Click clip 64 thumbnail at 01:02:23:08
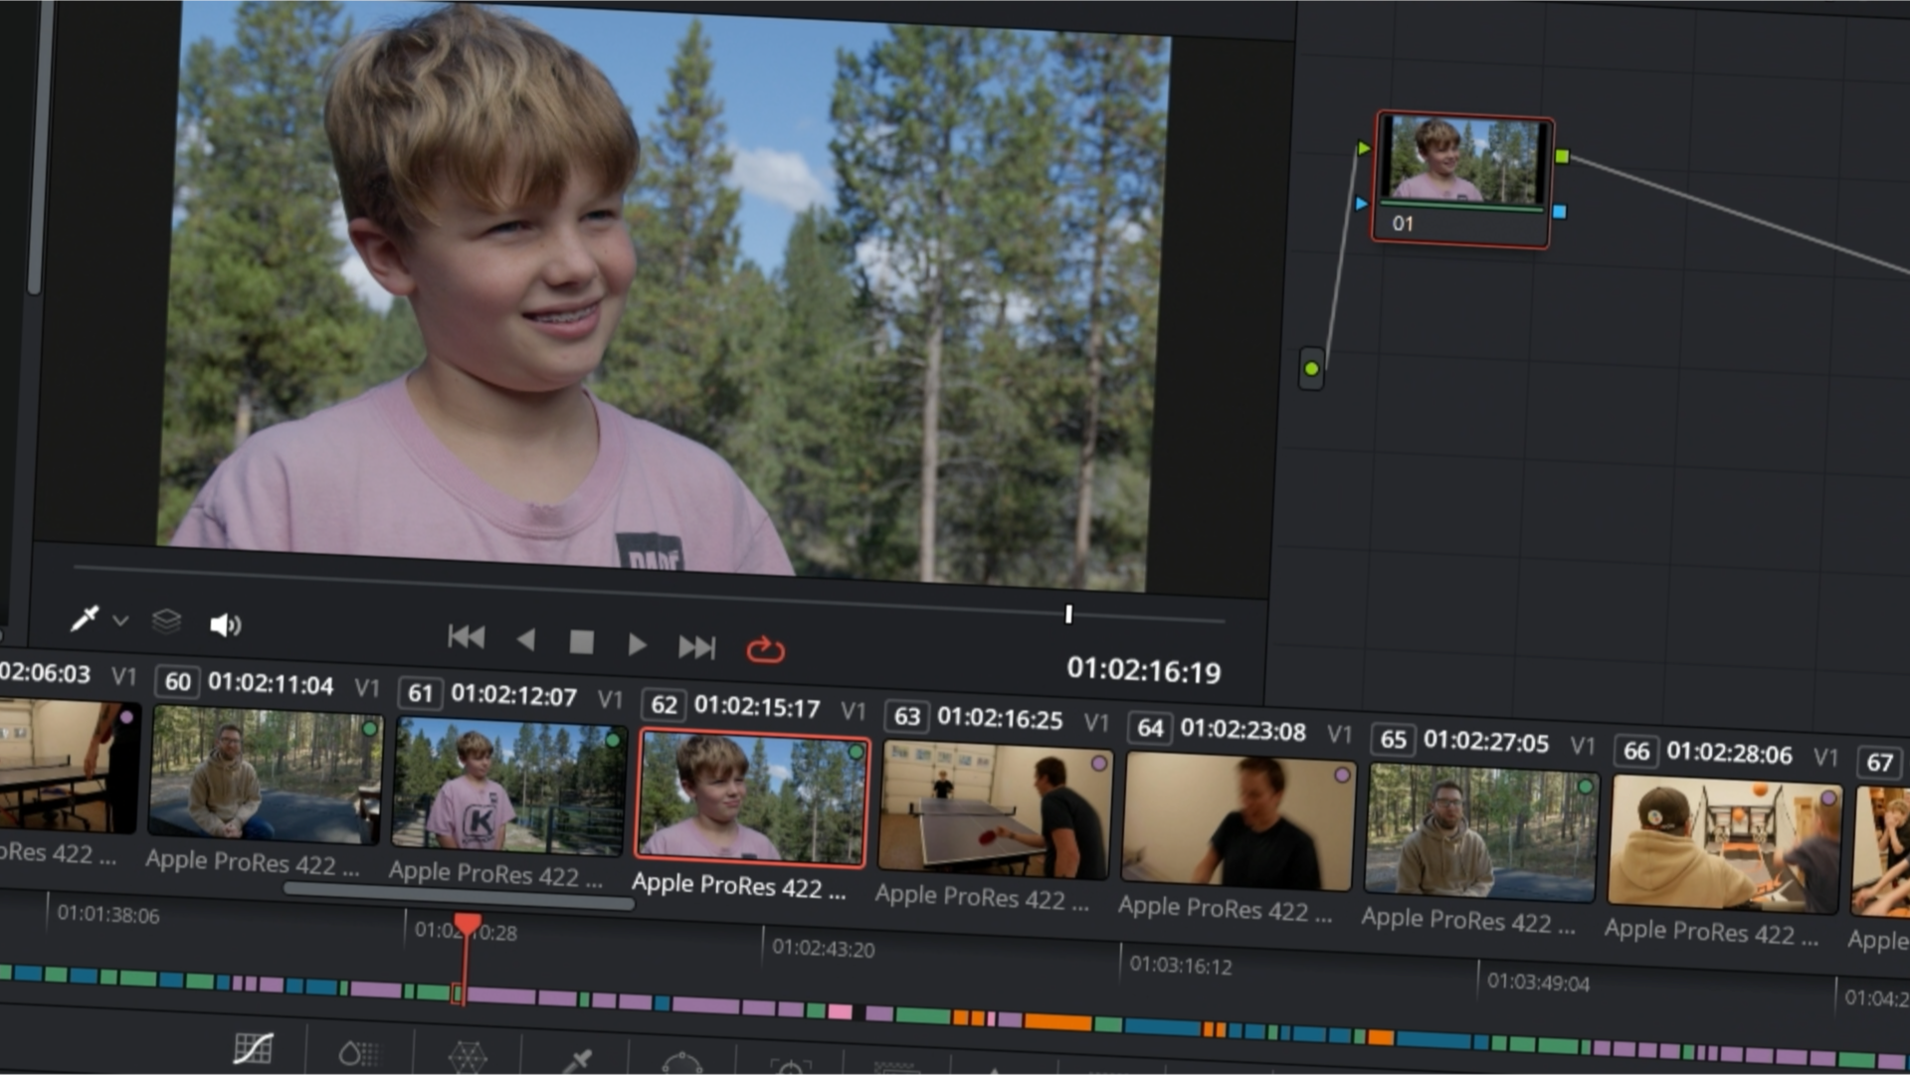The width and height of the screenshot is (1910, 1075). [x=1238, y=820]
